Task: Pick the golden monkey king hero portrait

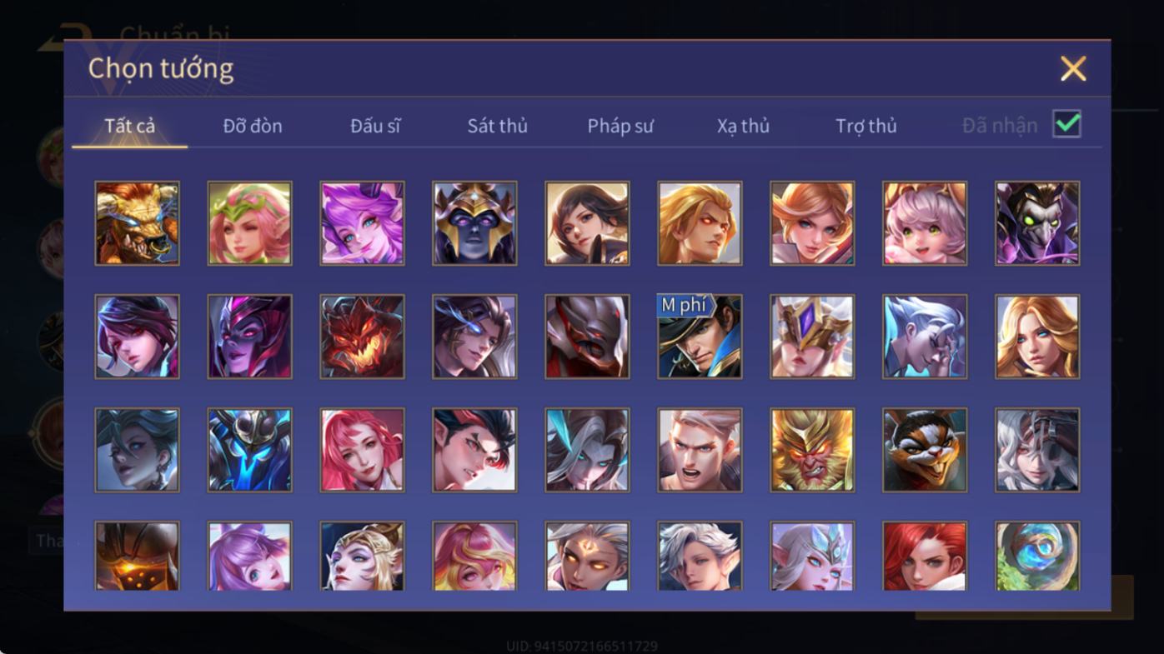Action: coord(812,450)
